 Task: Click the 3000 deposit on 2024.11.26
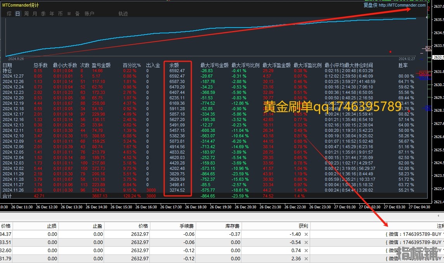(x=151, y=190)
